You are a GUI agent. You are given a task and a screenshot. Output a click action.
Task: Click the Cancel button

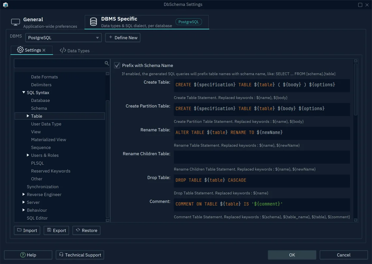344,255
